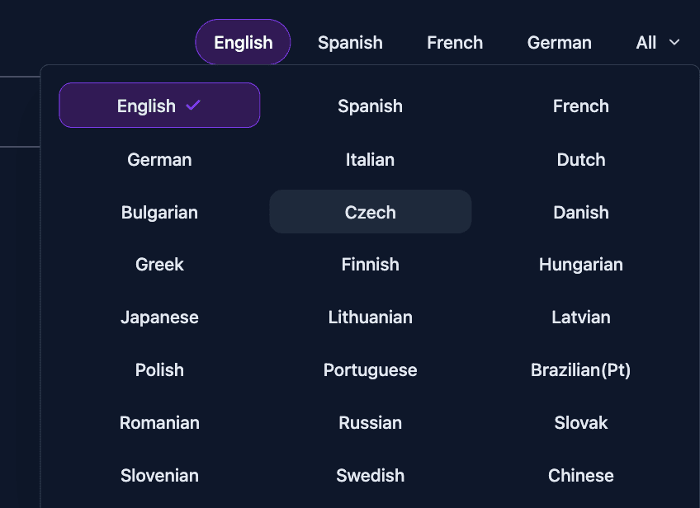Switch to the French tab

click(455, 42)
